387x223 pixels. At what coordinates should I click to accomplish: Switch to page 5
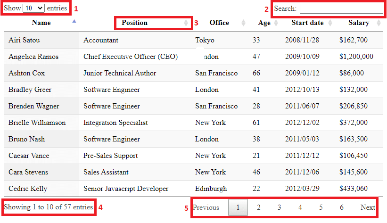321,207
